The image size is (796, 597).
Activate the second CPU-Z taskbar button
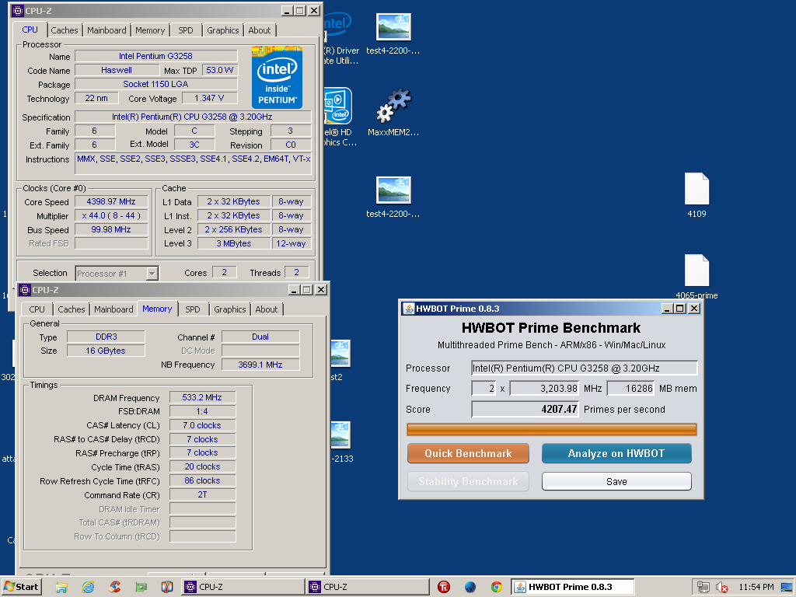[x=368, y=587]
